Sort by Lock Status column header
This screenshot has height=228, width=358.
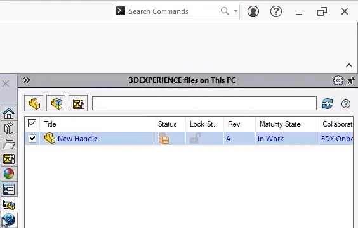tap(204, 124)
